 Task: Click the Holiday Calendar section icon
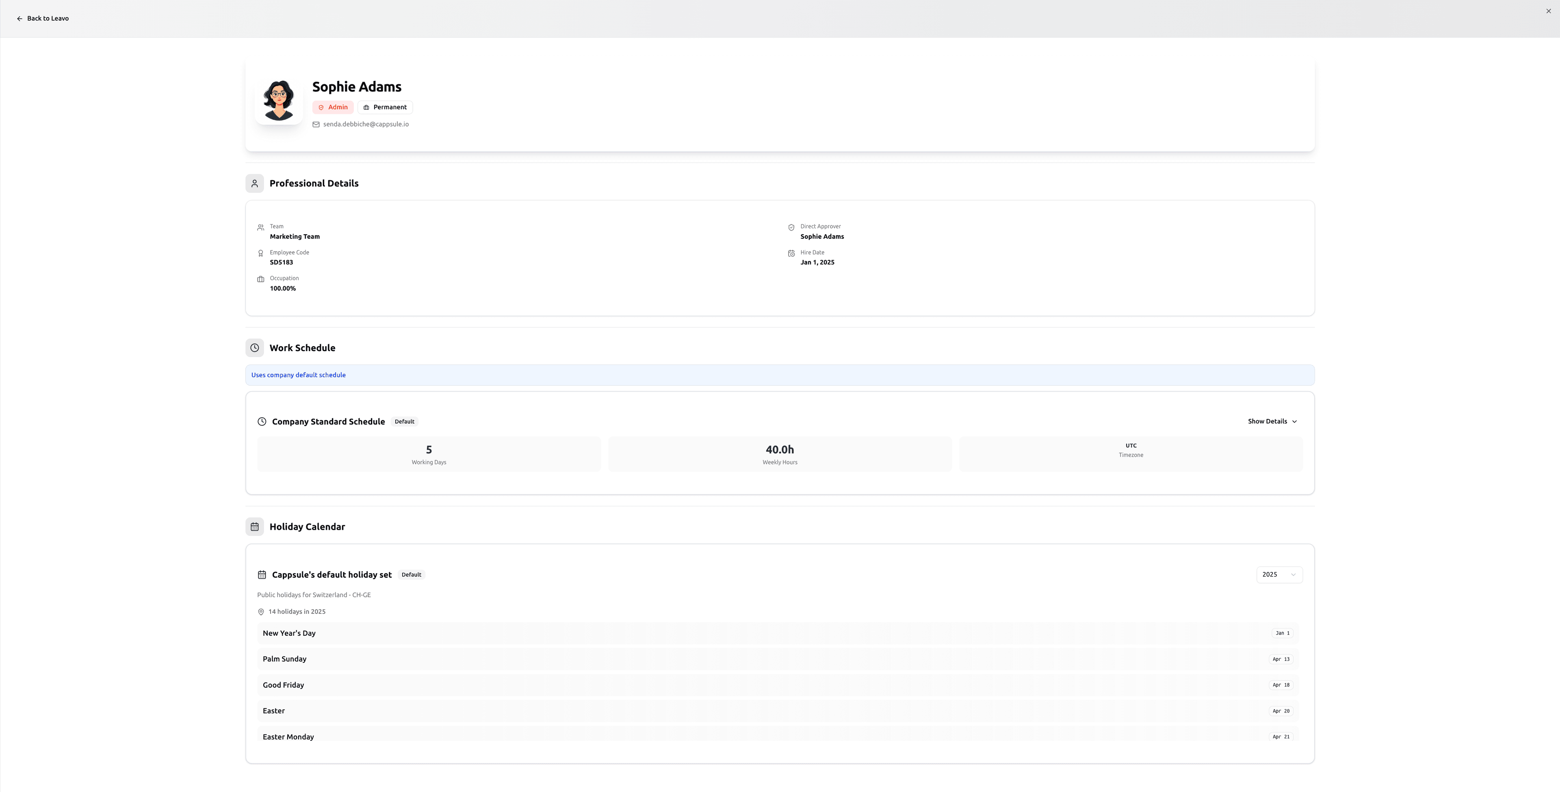click(254, 527)
